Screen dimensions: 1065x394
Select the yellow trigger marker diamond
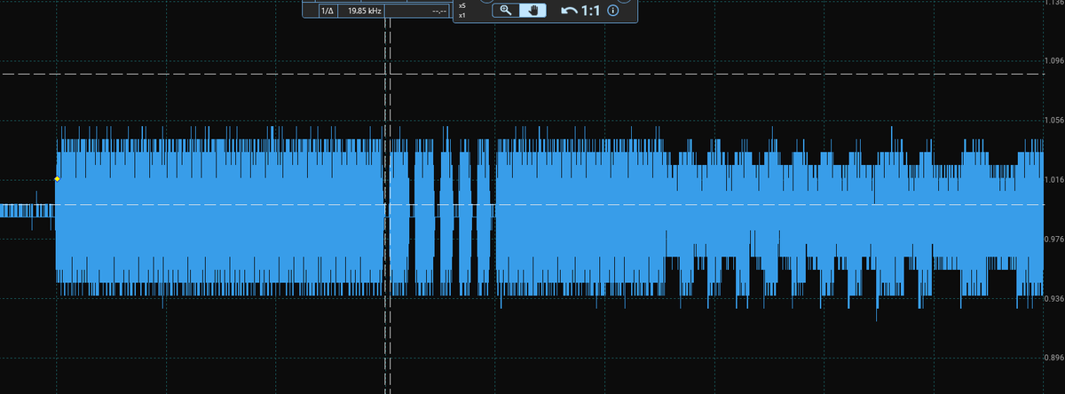[57, 179]
